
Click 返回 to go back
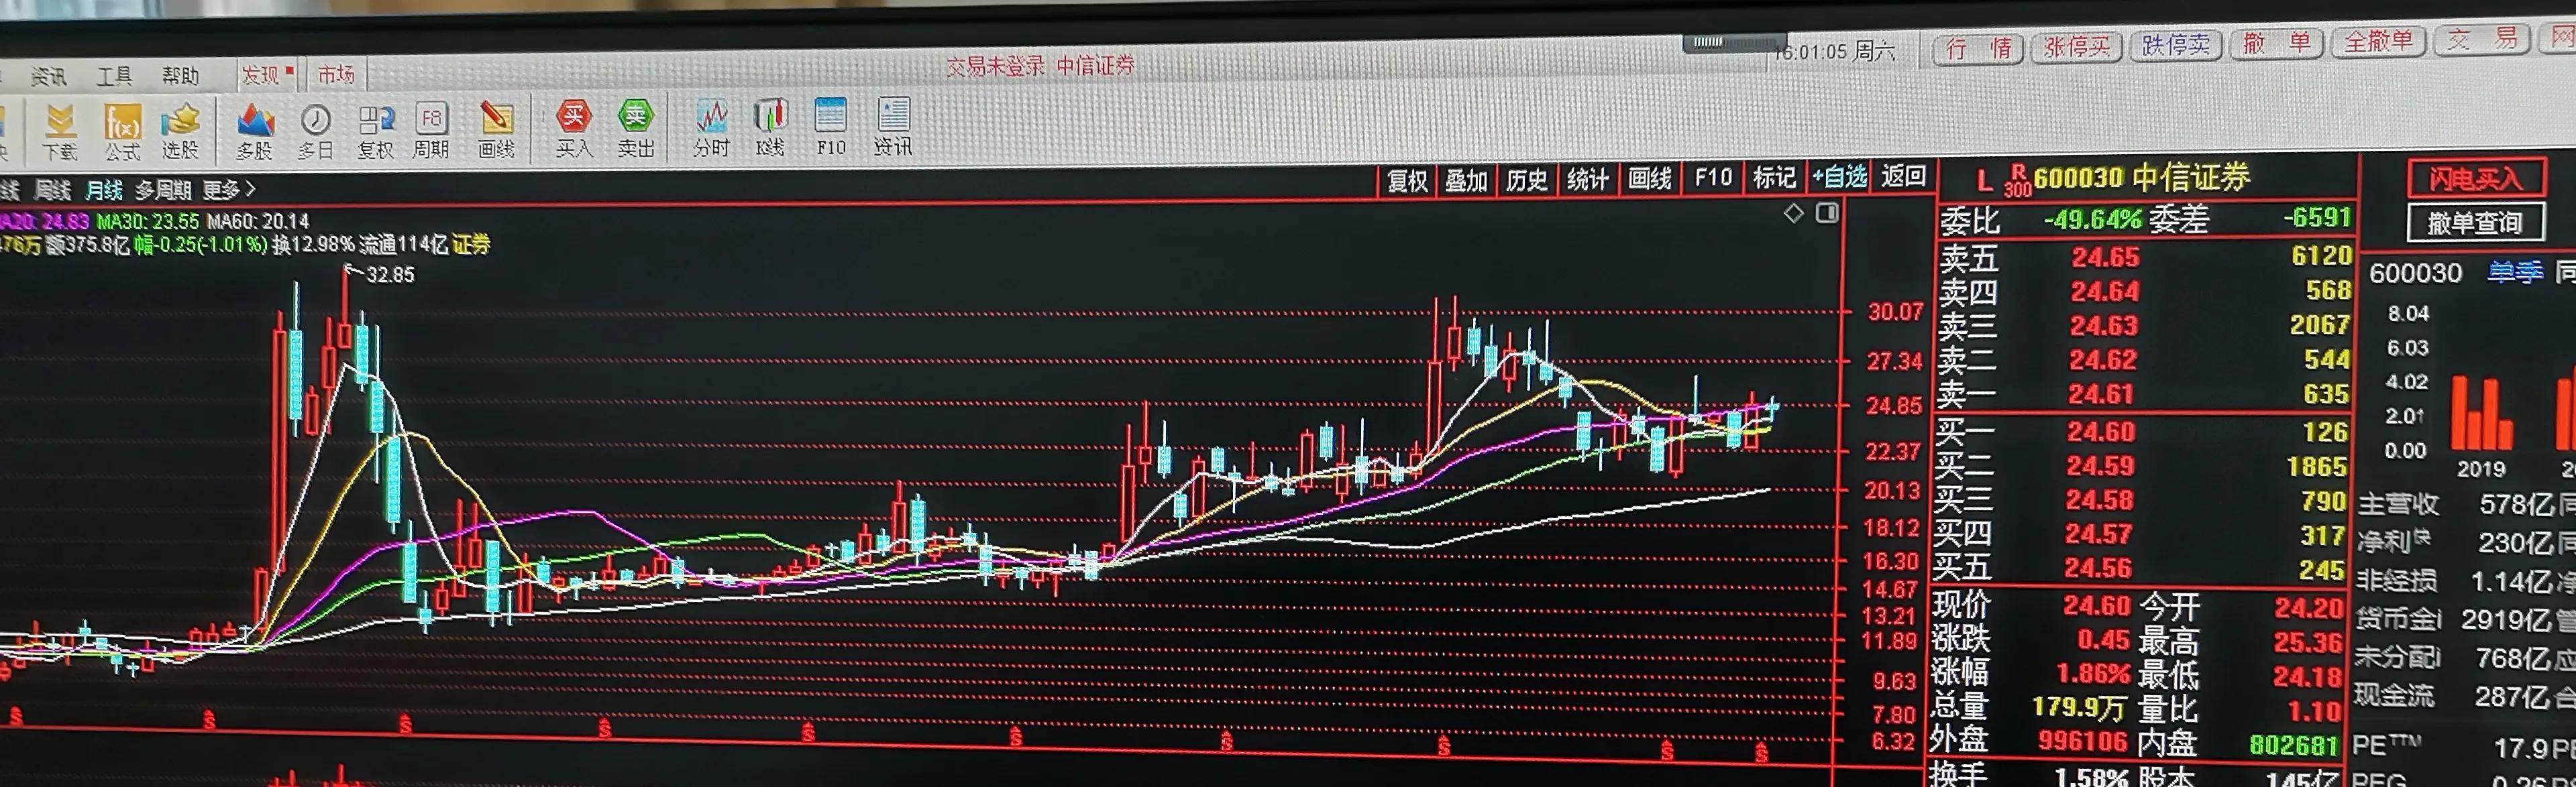(1903, 176)
